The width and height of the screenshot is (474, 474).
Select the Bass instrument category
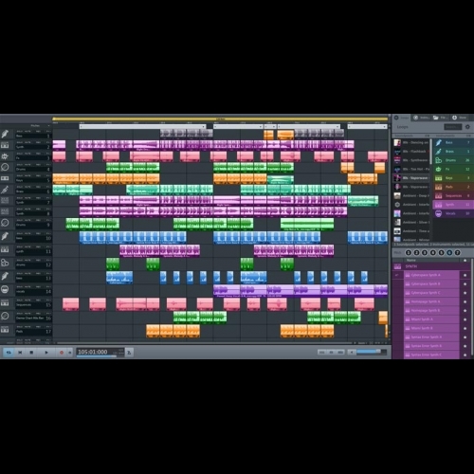pos(452,143)
